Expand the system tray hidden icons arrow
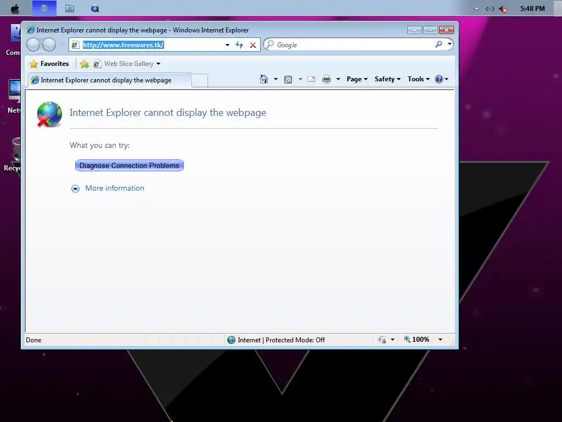 477,9
